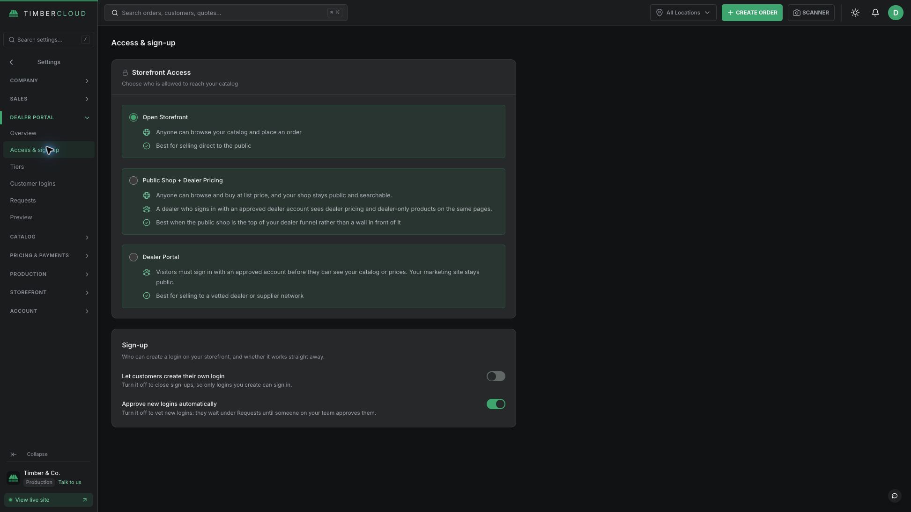This screenshot has height=512, width=911.
Task: Open the chat support bubble icon
Action: [x=895, y=496]
